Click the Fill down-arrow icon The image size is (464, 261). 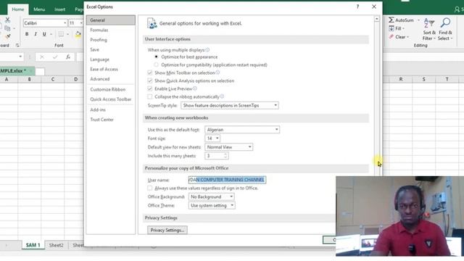point(391,28)
